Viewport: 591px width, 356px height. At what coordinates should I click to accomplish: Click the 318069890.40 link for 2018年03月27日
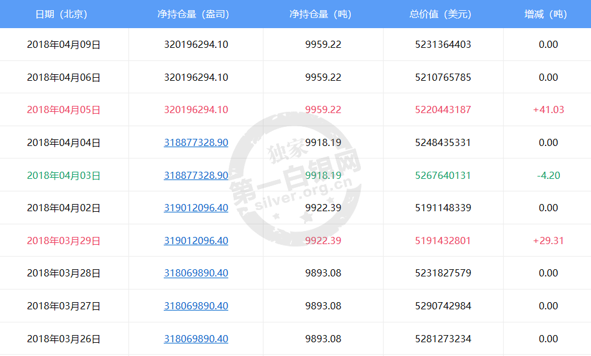point(196,306)
